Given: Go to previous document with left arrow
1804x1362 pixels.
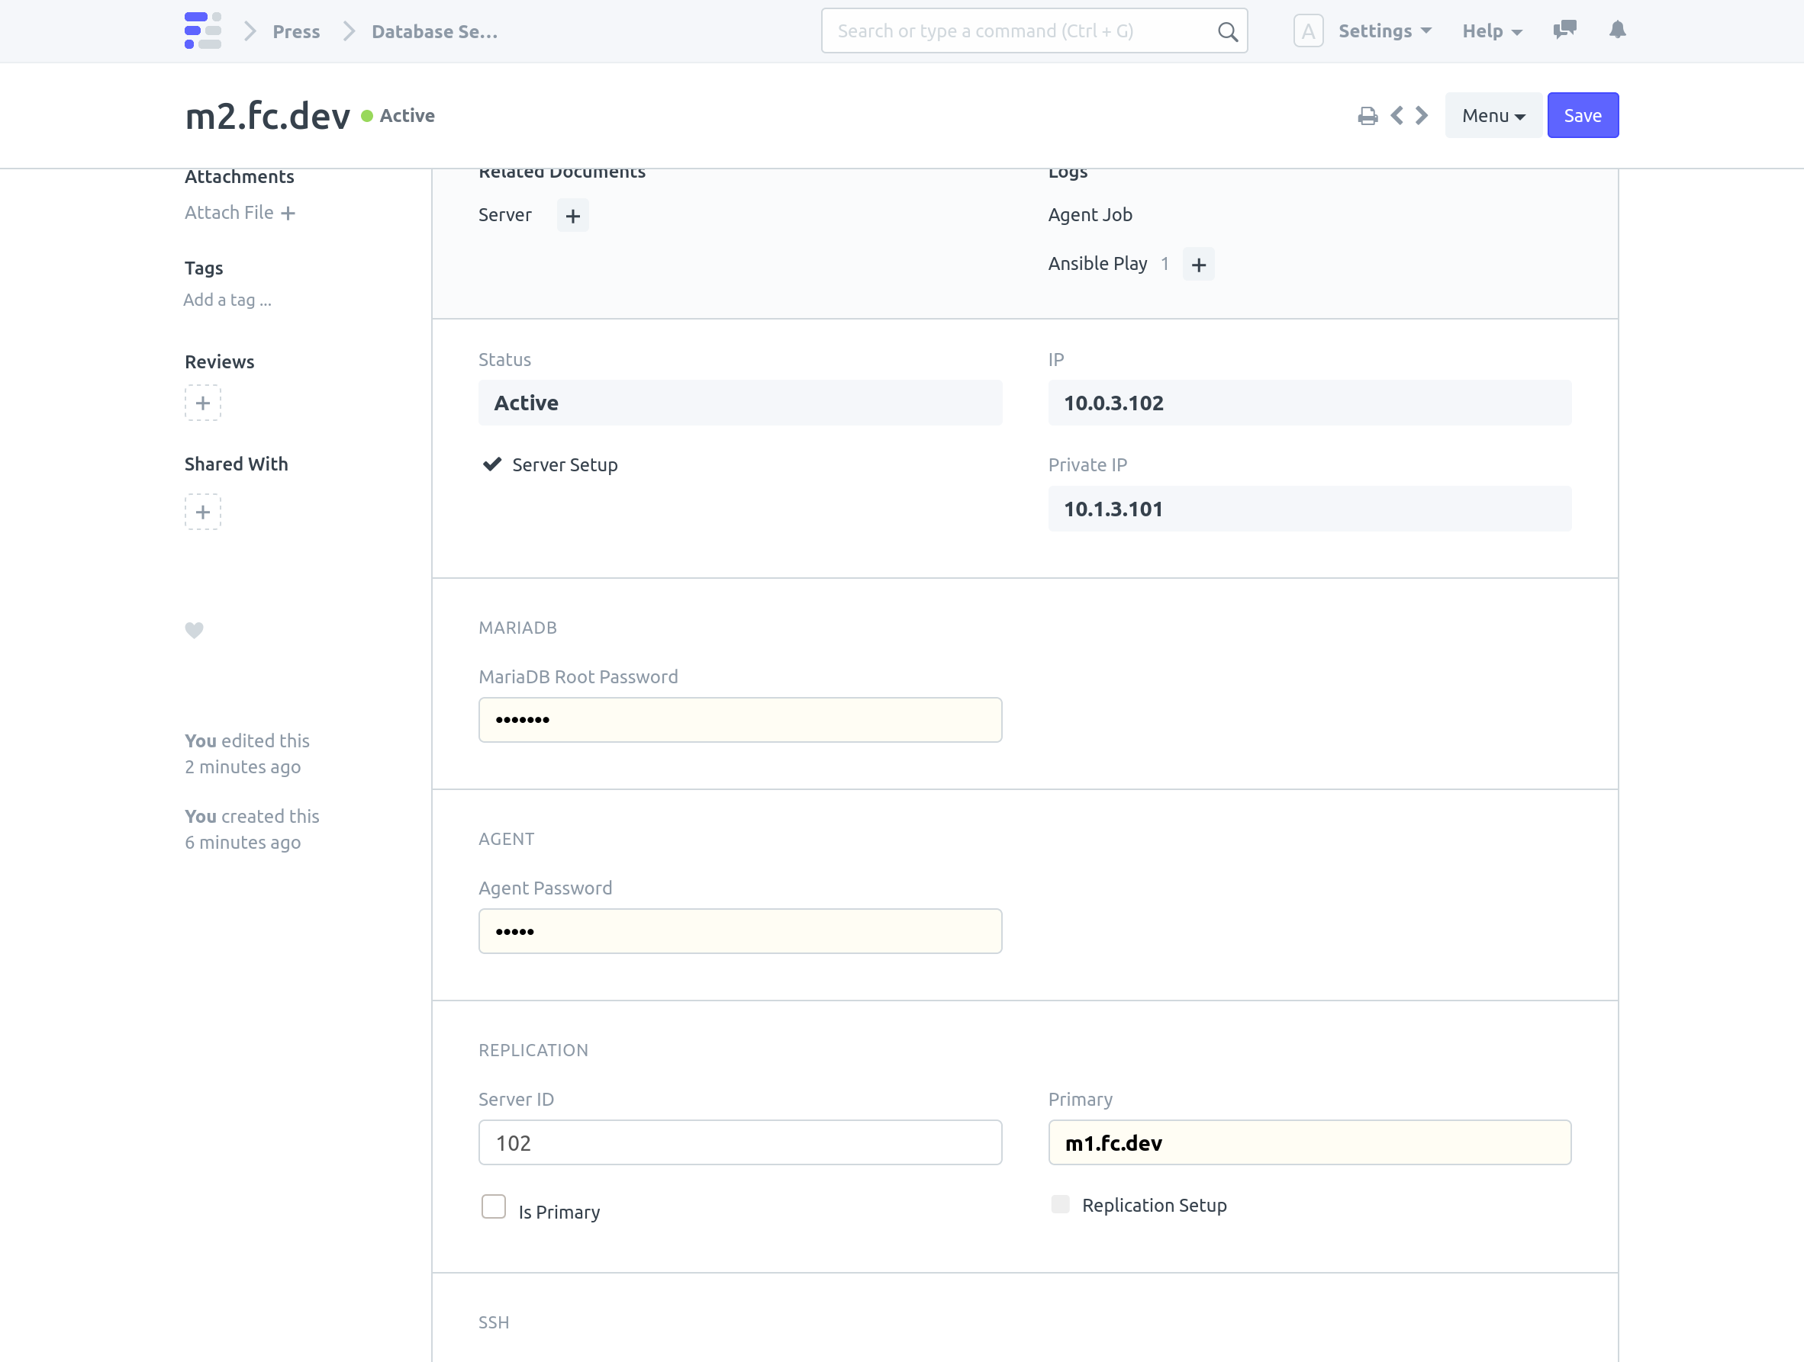Looking at the screenshot, I should point(1397,115).
